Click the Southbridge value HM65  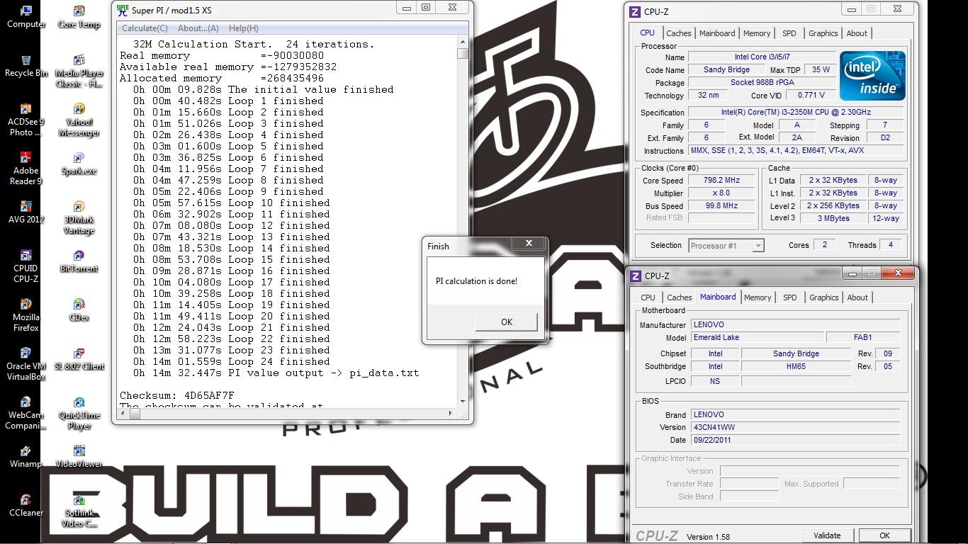(796, 367)
